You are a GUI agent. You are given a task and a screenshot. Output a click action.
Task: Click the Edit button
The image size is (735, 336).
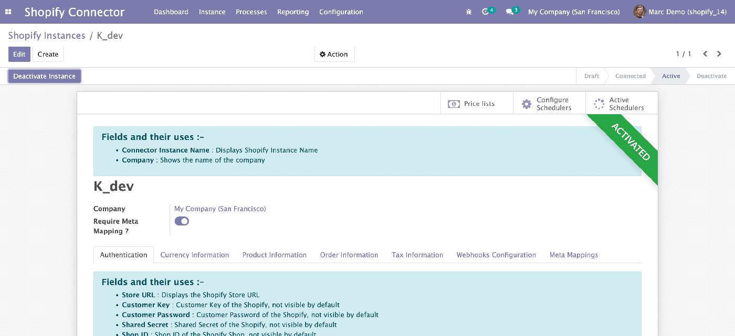point(19,54)
